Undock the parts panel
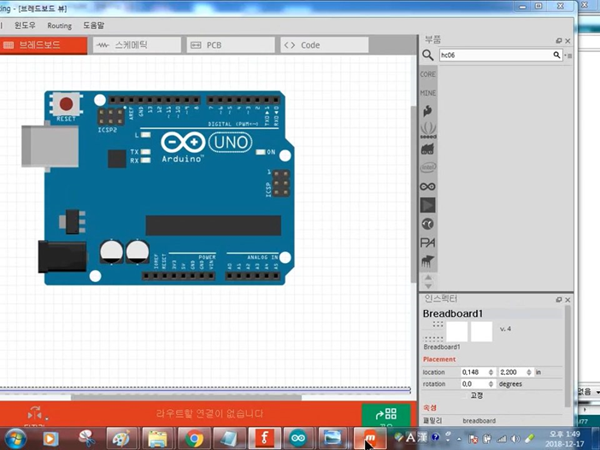The width and height of the screenshot is (600, 450). [559, 40]
